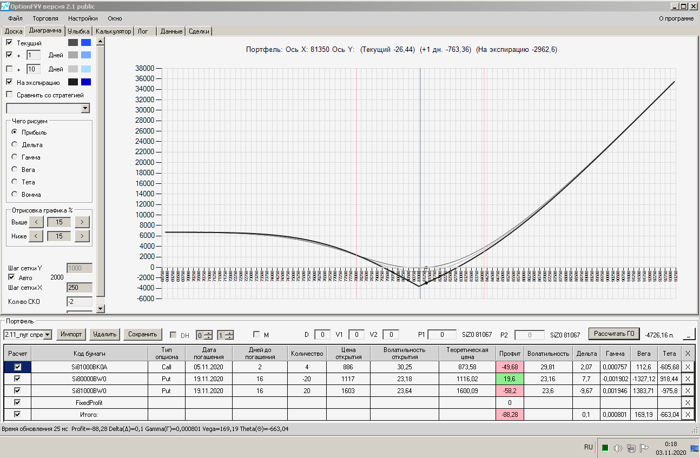Select the Вомма radio button

(x=15, y=194)
